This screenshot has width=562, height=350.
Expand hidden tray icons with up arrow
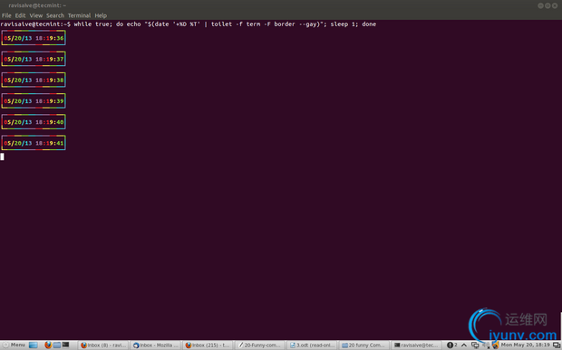tap(464, 345)
